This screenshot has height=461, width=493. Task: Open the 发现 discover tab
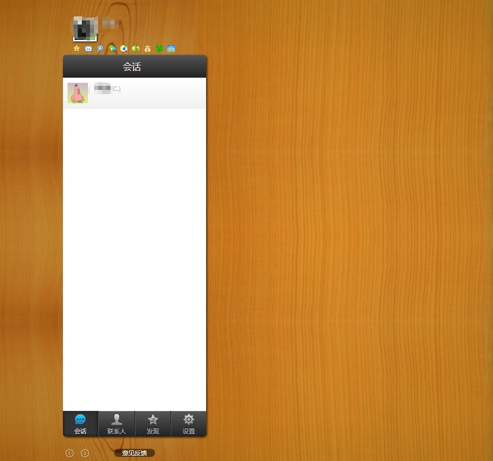(152, 424)
